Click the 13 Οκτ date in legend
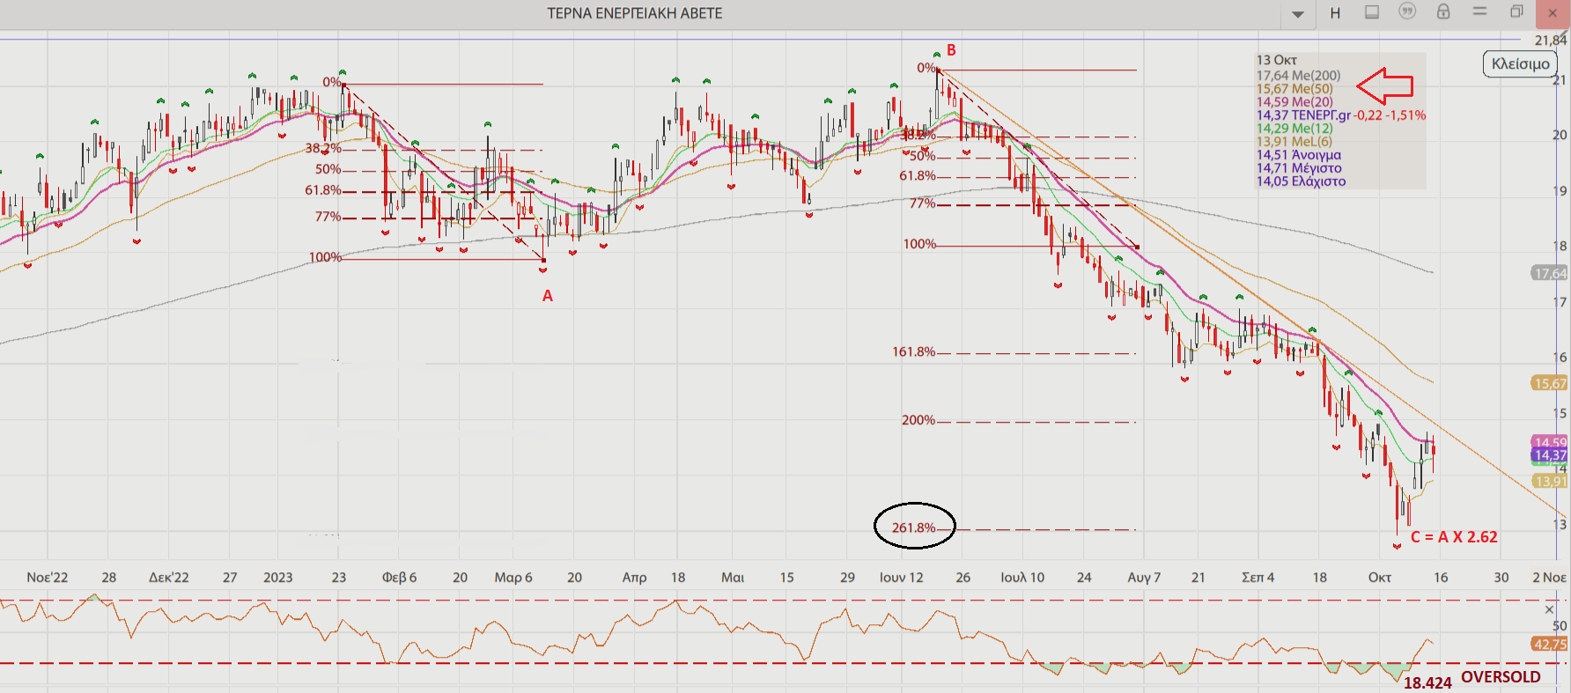 click(1276, 60)
